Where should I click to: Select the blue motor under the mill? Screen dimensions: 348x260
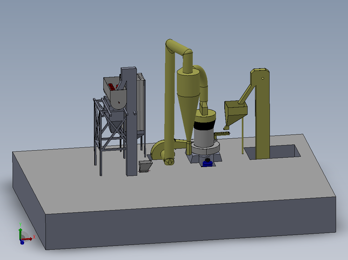point(208,163)
